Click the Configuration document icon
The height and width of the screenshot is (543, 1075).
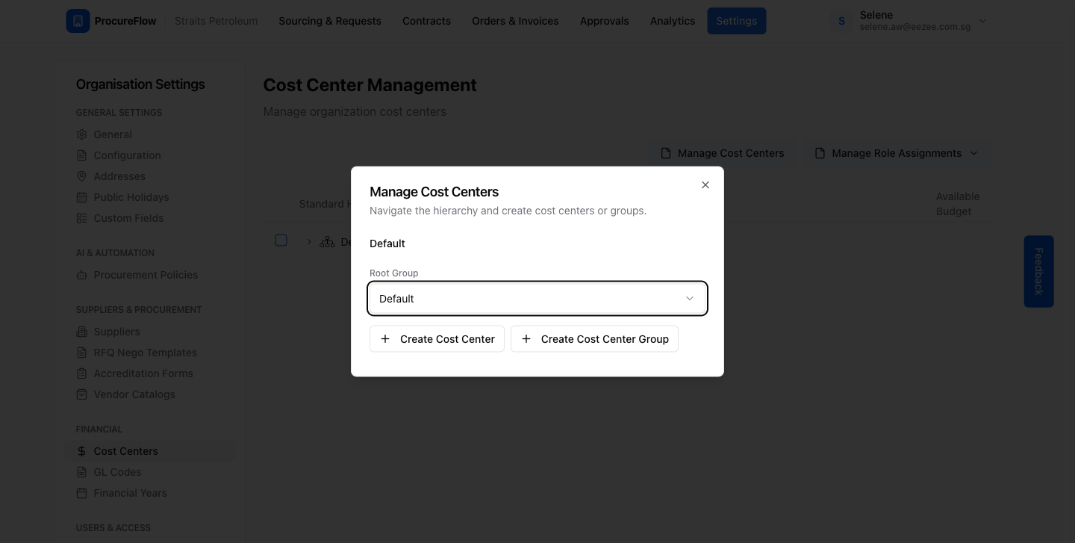(x=82, y=155)
